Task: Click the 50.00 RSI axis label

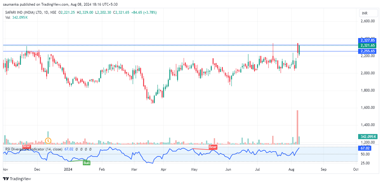Action: 365,154
